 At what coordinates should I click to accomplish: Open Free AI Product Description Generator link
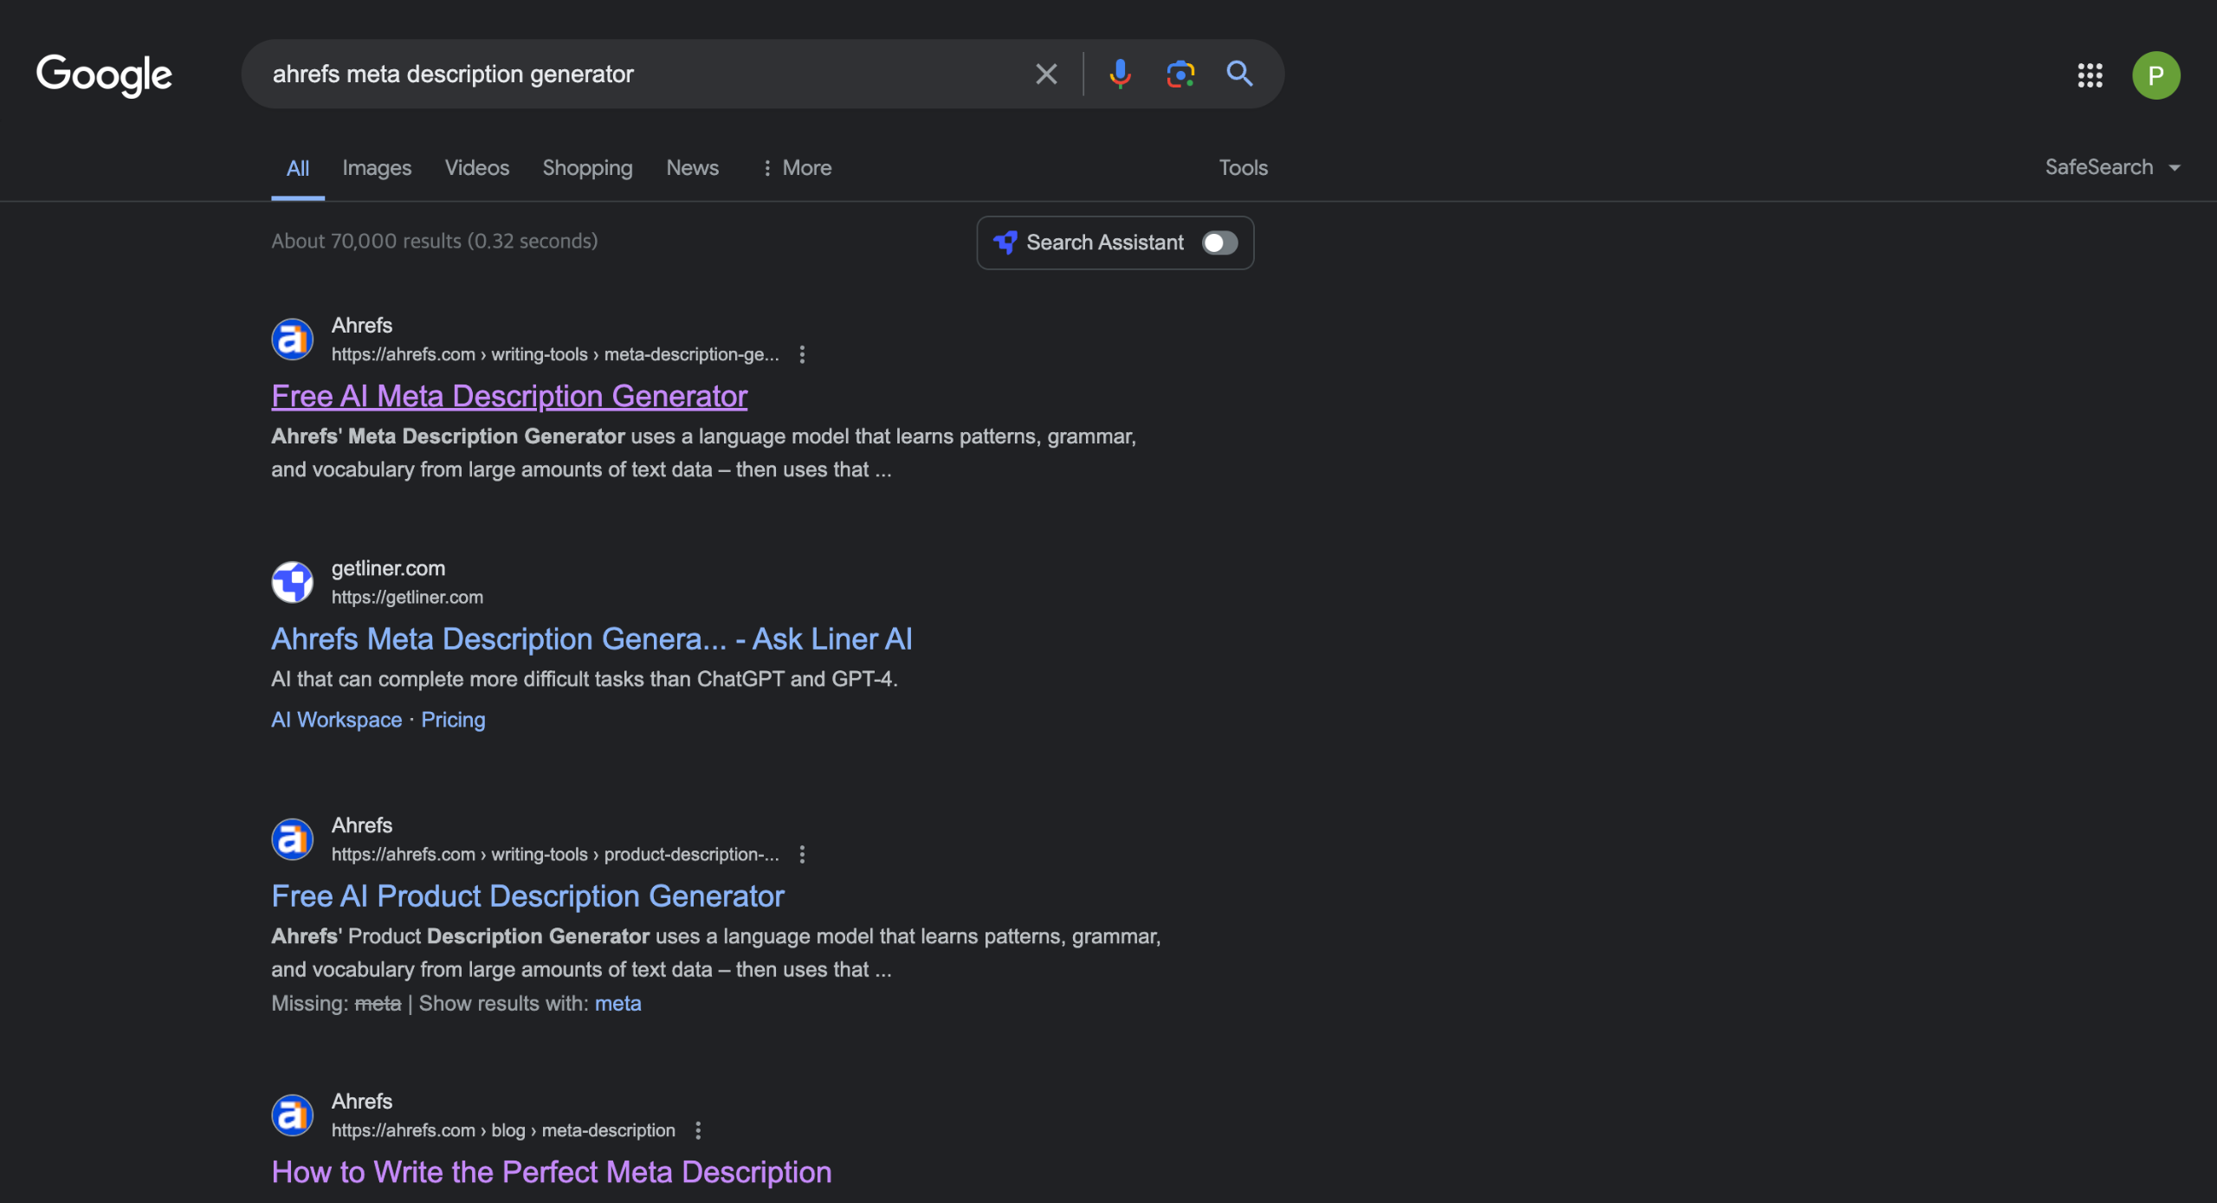[x=527, y=896]
